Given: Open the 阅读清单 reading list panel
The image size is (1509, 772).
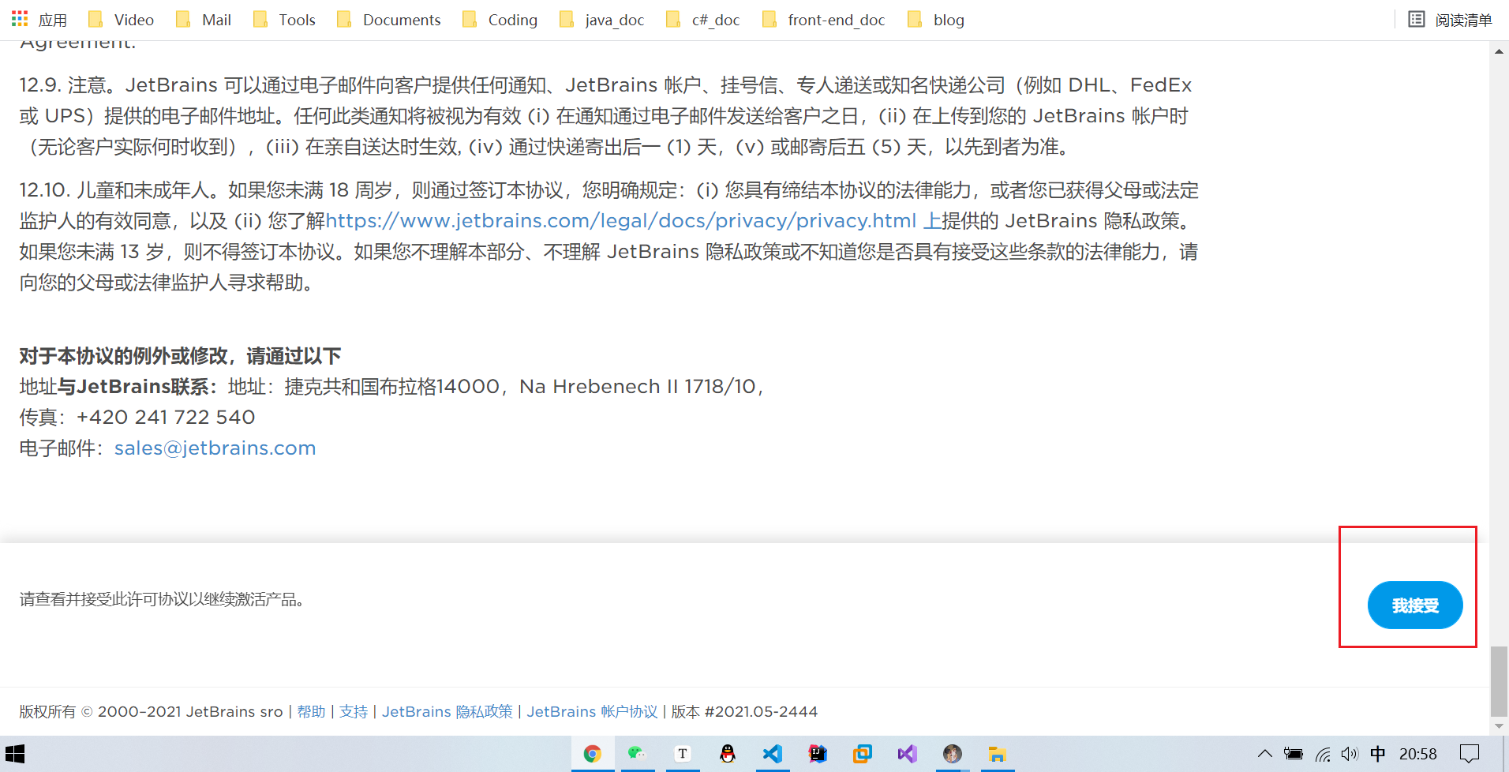Looking at the screenshot, I should pyautogui.click(x=1452, y=19).
